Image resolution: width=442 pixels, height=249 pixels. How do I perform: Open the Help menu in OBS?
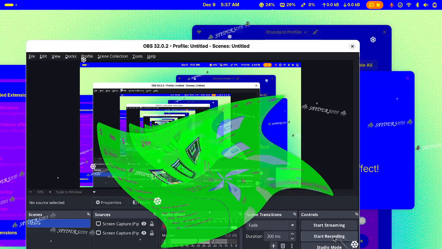tap(152, 56)
